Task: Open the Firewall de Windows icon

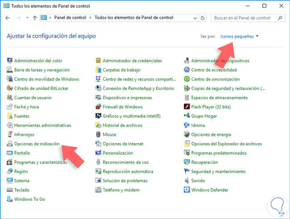Action: pyautogui.click(x=98, y=107)
